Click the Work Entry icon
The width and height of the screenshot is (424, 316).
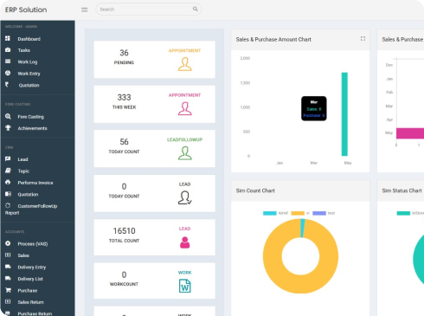[x=8, y=73]
